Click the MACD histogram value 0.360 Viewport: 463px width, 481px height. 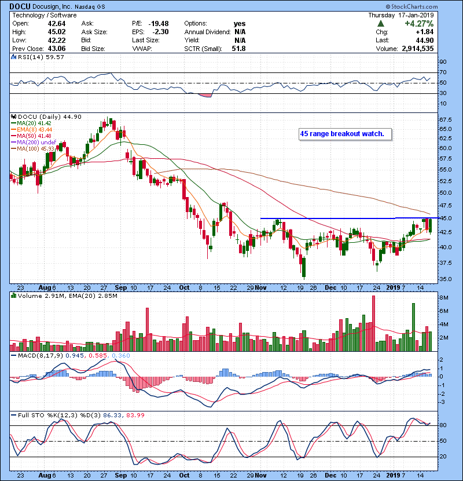click(121, 356)
